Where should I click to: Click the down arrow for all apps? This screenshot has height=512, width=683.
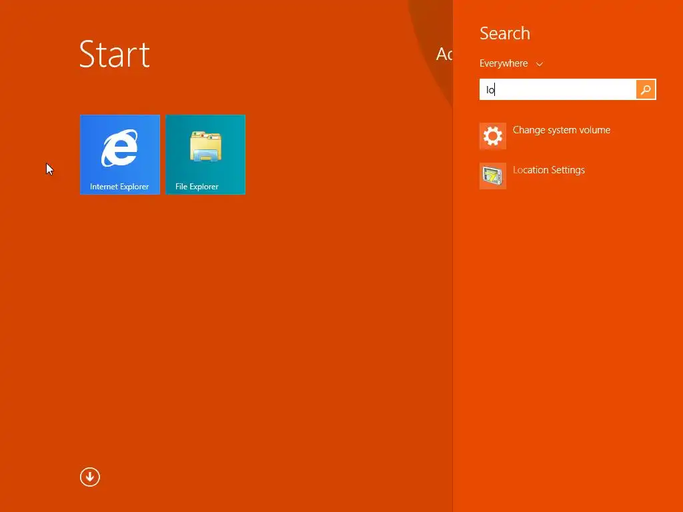coord(90,477)
